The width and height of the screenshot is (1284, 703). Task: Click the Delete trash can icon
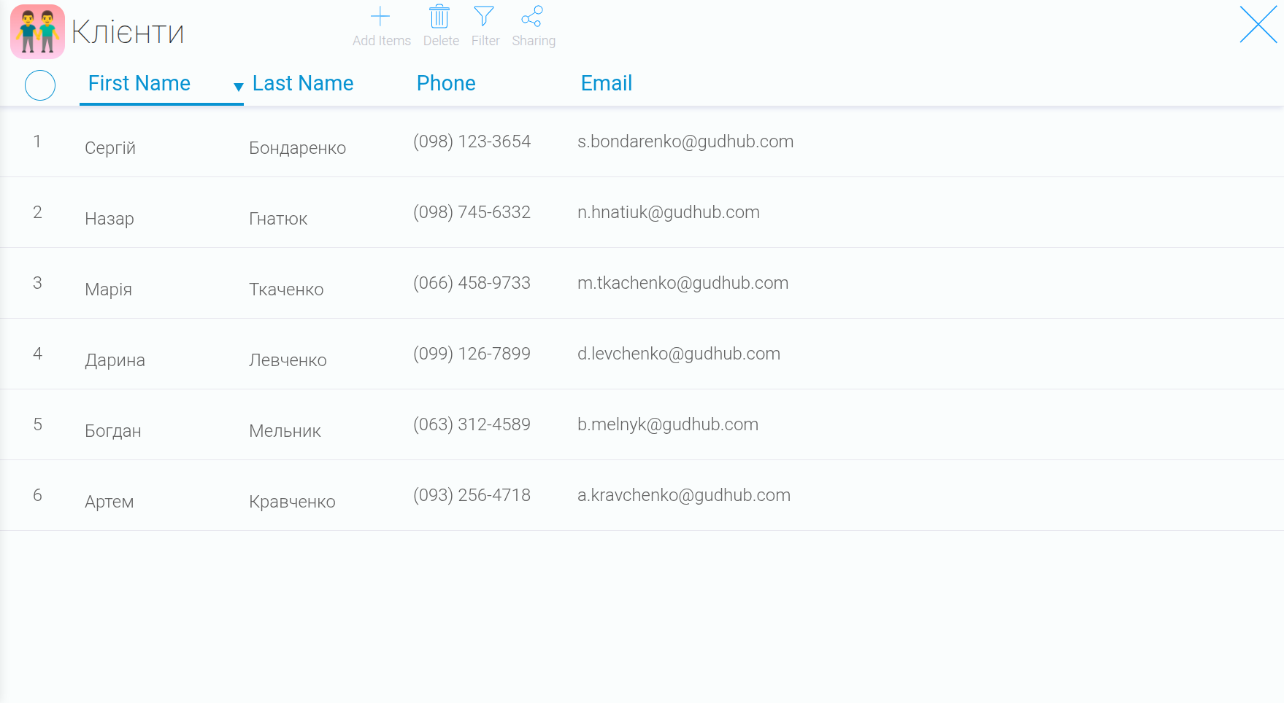439,16
